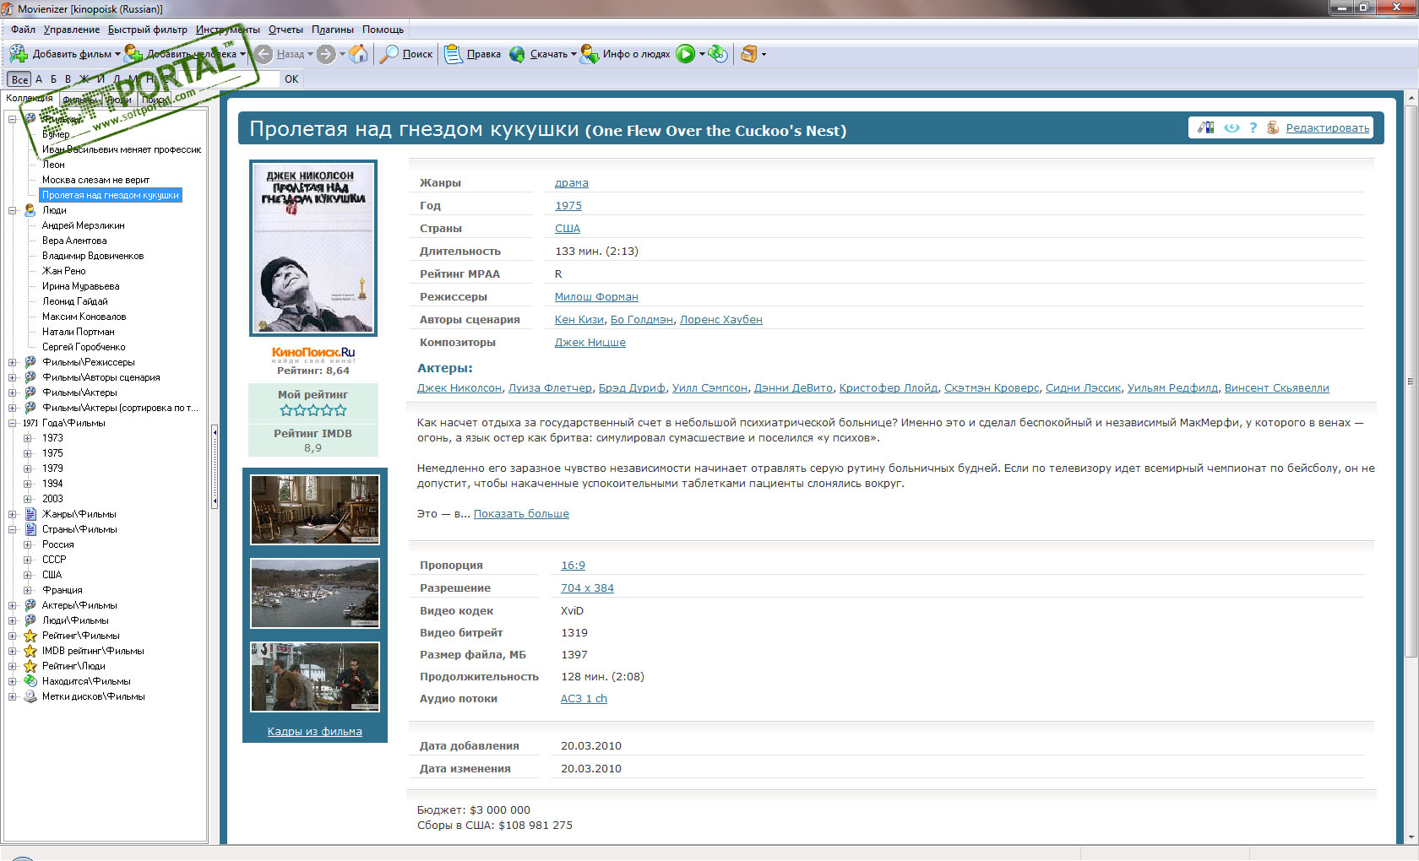Click the back arrow icon next to Назад
The height and width of the screenshot is (861, 1419).
point(264,54)
